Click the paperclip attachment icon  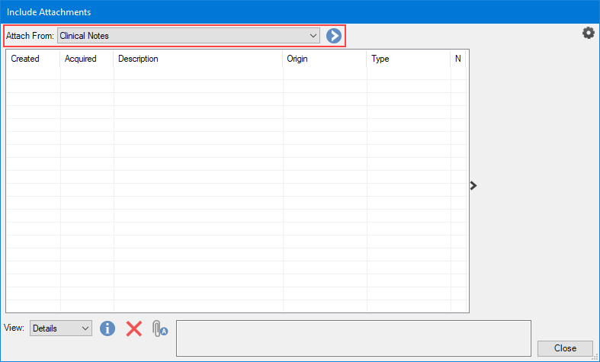point(159,328)
